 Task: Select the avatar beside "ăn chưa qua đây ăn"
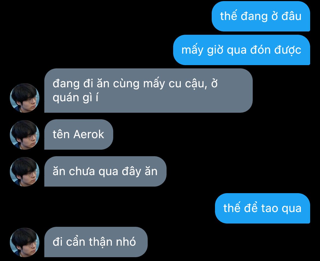[25, 172]
